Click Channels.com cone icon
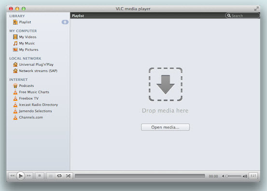Image resolution: width=267 pixels, height=191 pixels. click(x=15, y=117)
